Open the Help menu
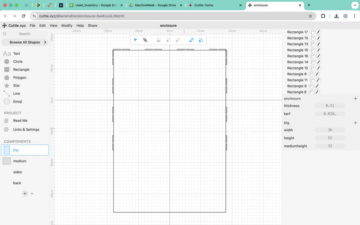Screen dimensions: 360x225 point(80,26)
